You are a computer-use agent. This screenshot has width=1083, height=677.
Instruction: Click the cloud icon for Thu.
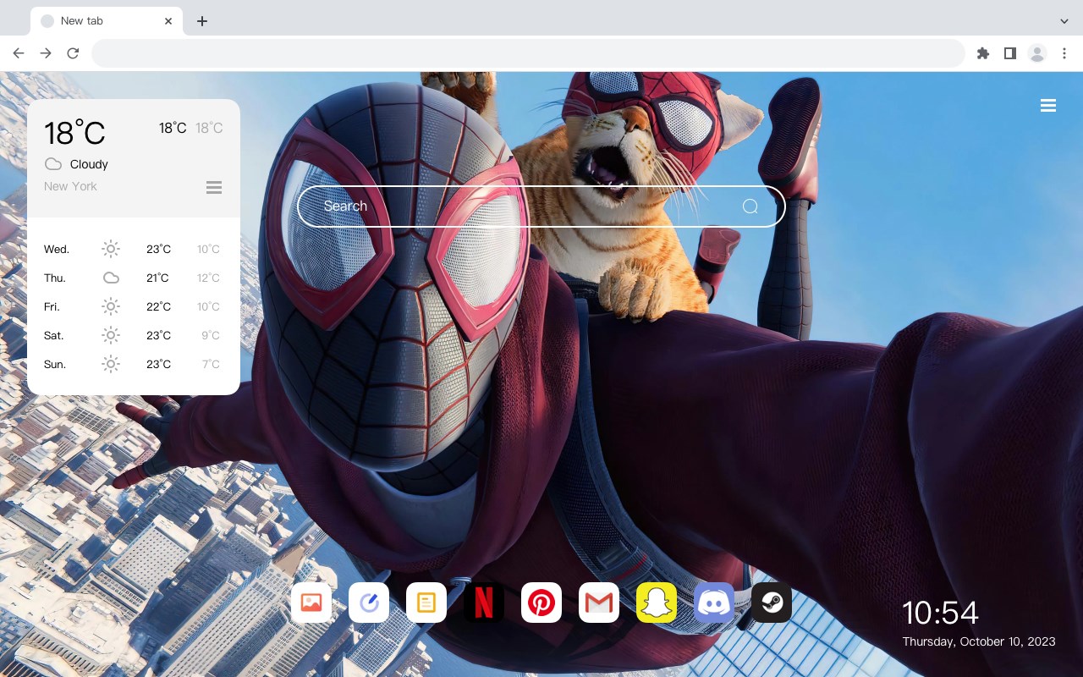111,278
